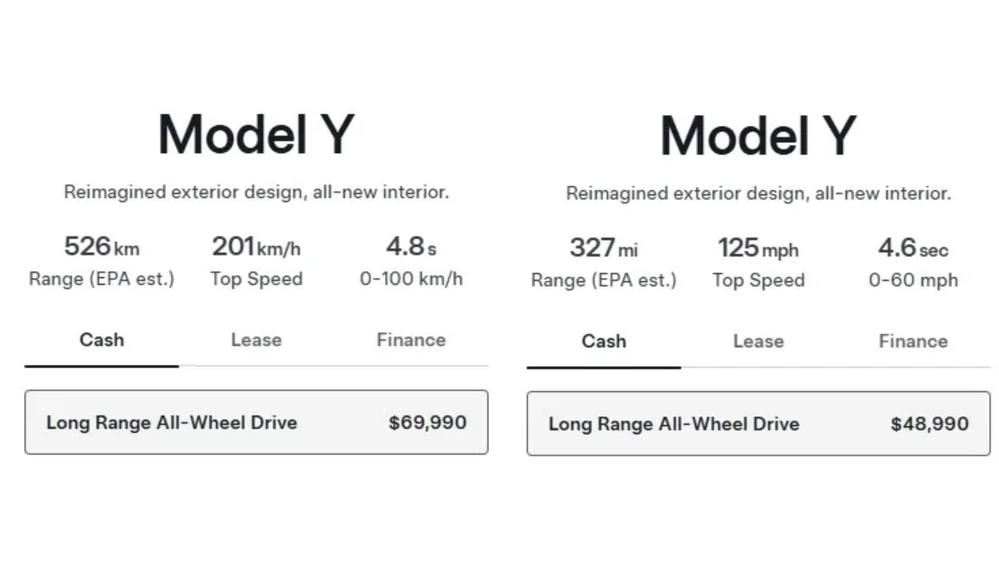This screenshot has height=562, width=999.
Task: Open Lease tab above the $69,990 option
Action: click(256, 340)
